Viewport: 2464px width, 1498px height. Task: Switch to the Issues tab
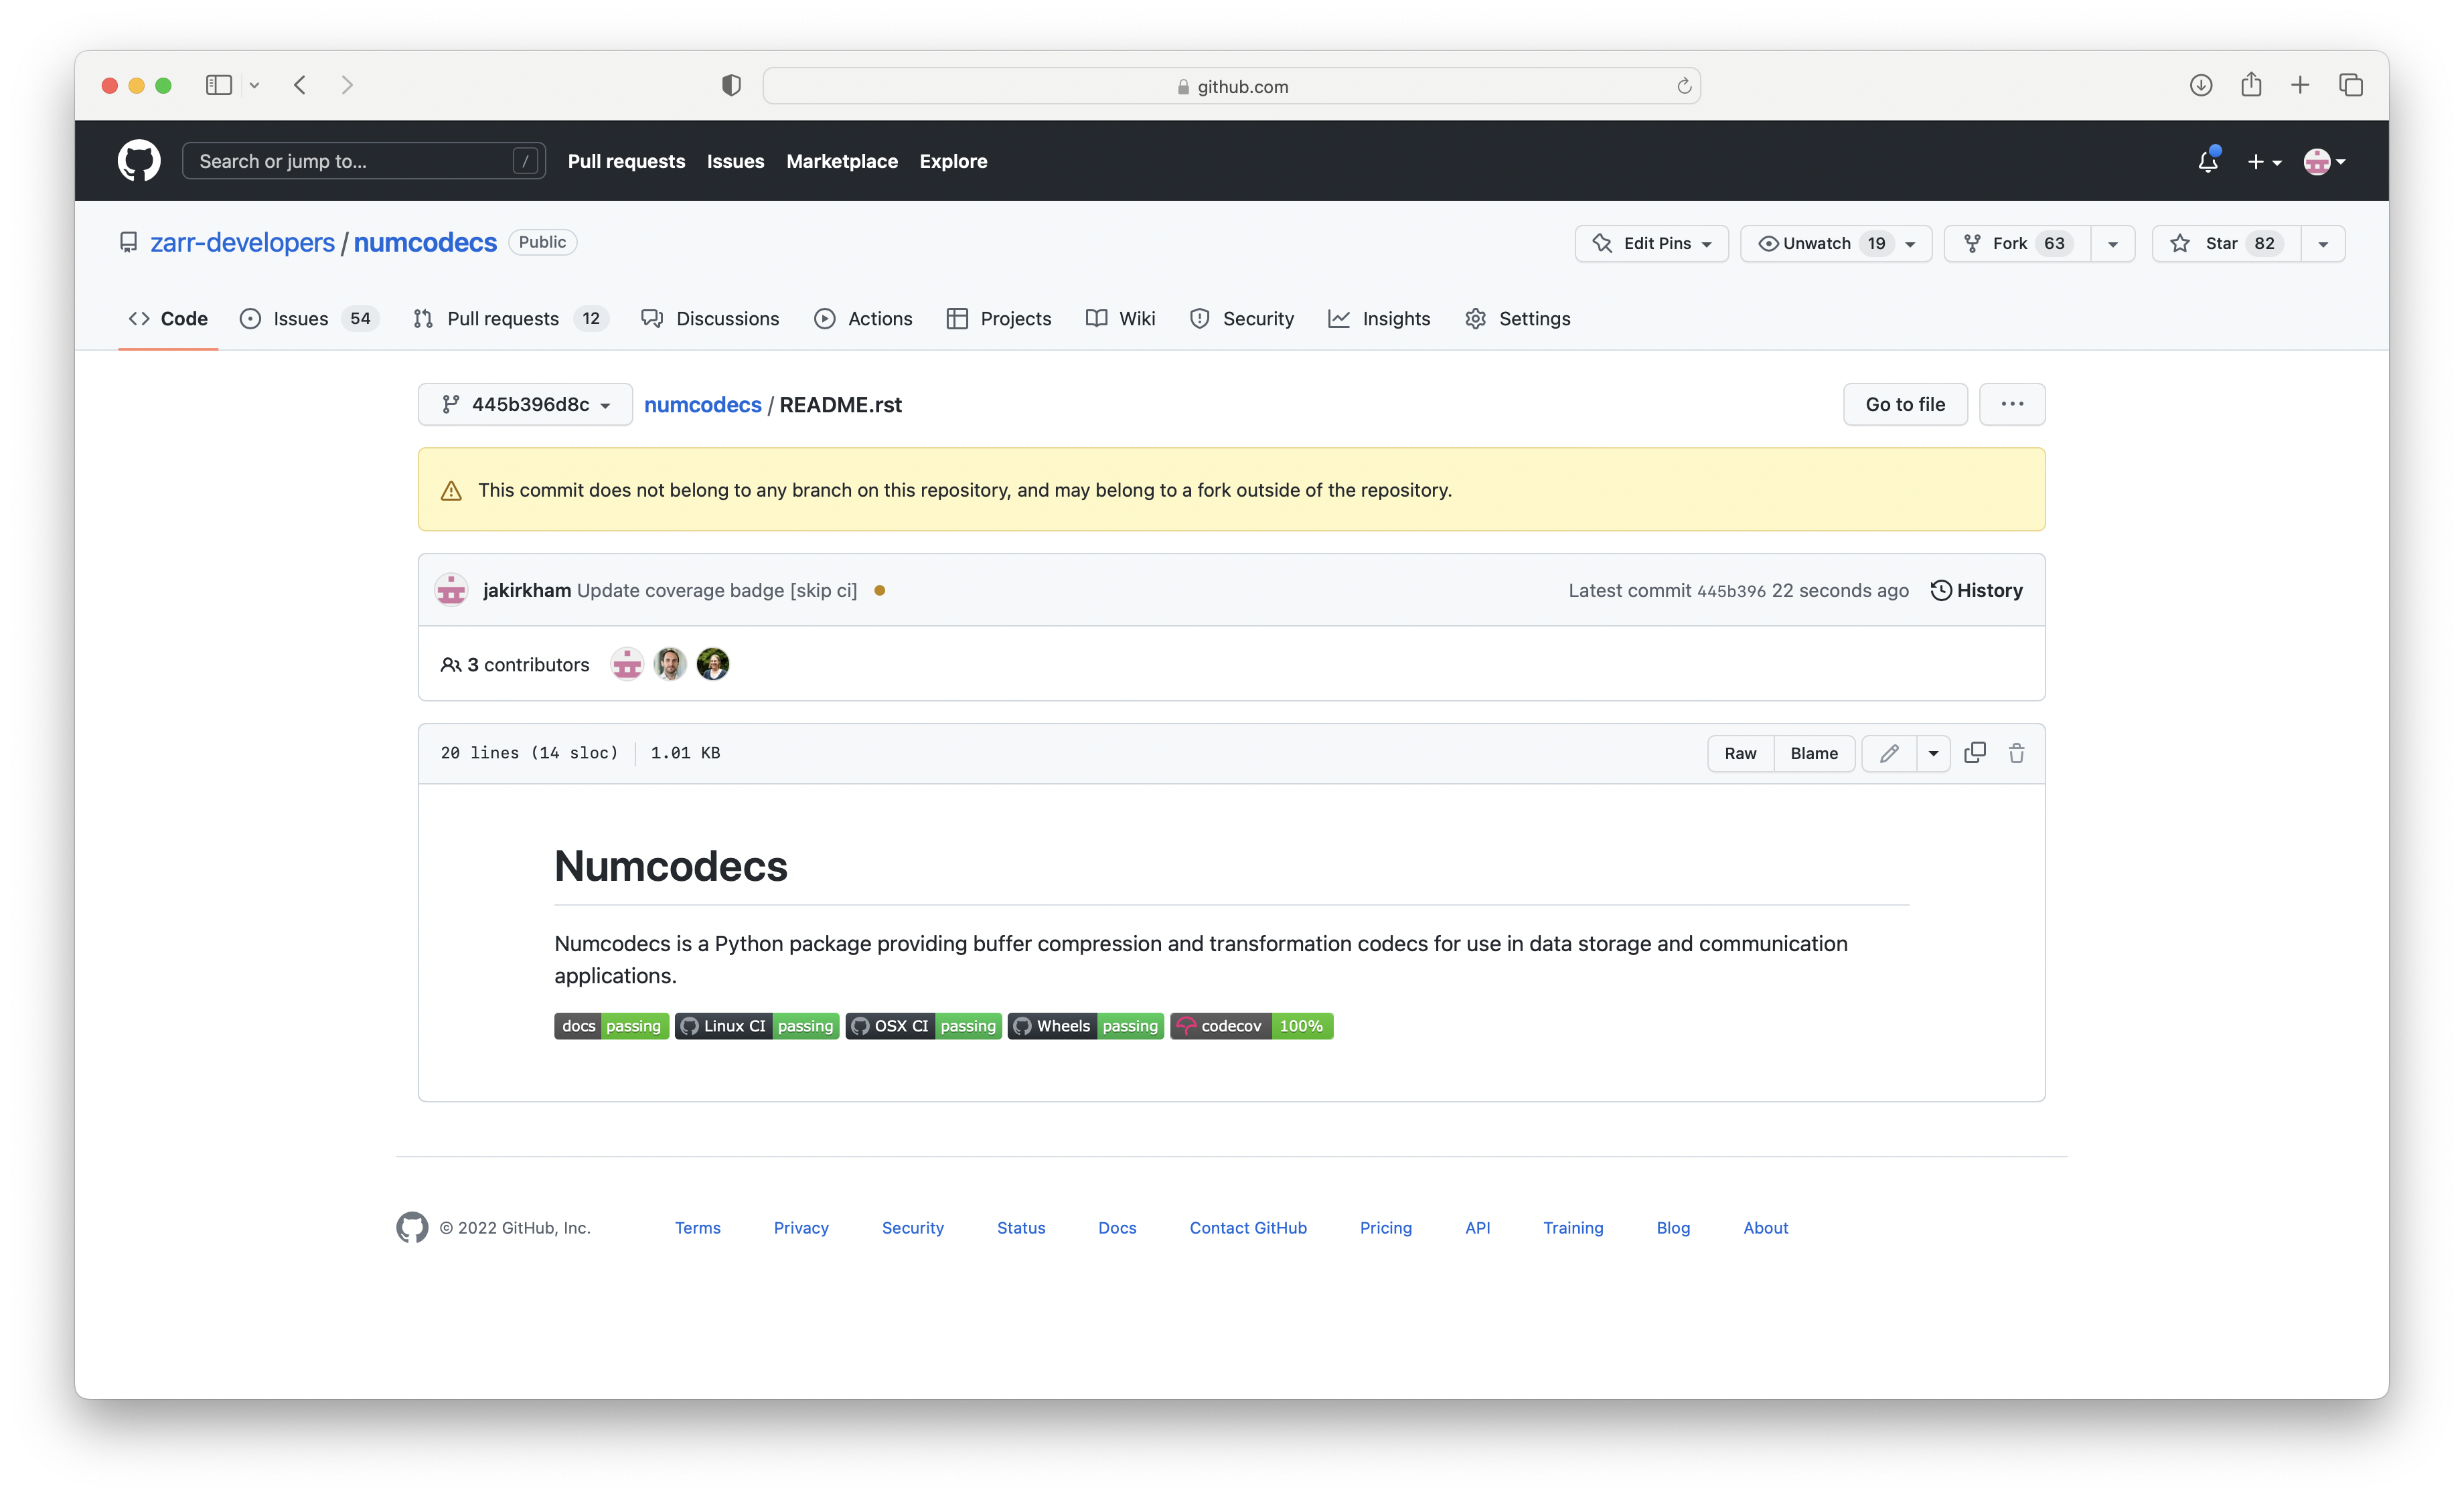300,318
